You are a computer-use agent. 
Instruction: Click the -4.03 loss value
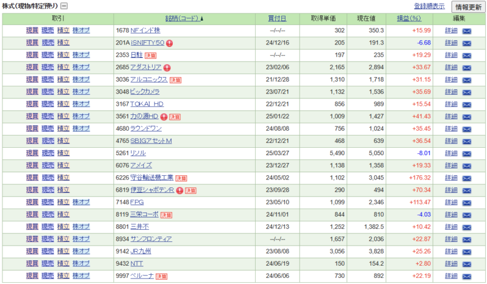click(424, 215)
